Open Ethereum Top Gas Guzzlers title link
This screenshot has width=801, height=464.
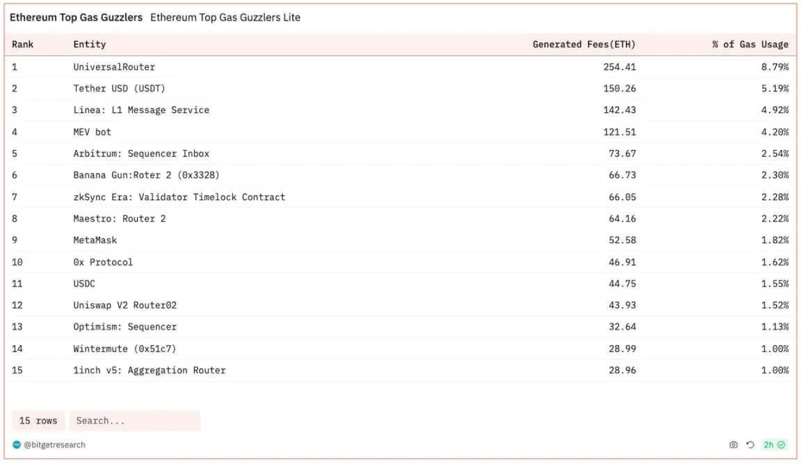(76, 17)
